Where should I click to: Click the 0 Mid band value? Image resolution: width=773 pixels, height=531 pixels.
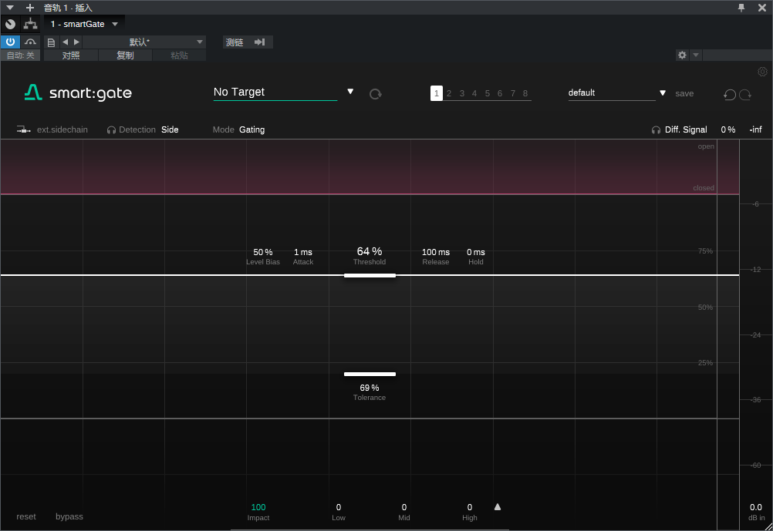[404, 507]
